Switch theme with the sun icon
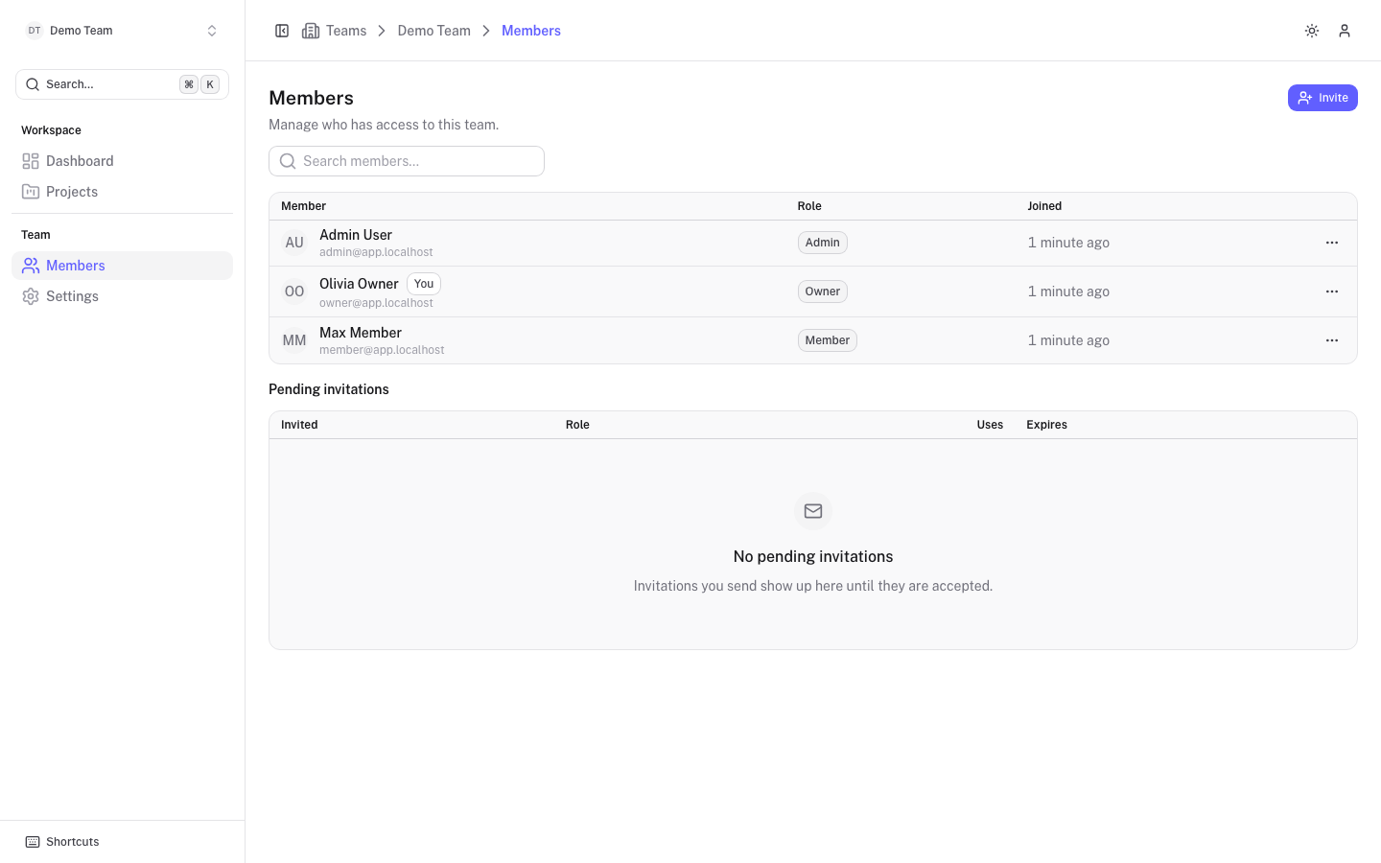 click(1312, 31)
